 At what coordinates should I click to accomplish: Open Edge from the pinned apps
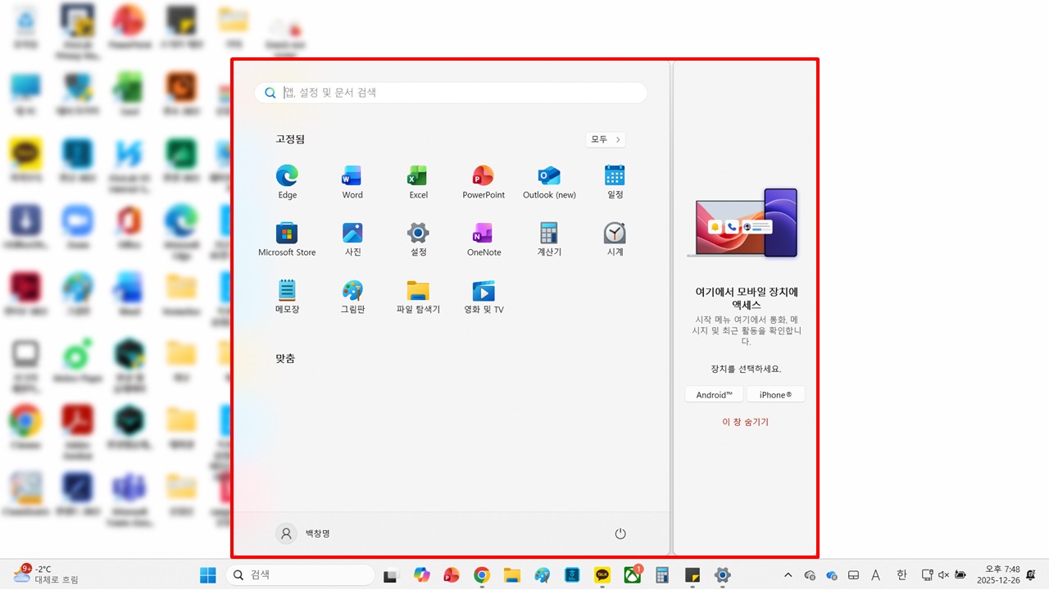click(x=287, y=182)
